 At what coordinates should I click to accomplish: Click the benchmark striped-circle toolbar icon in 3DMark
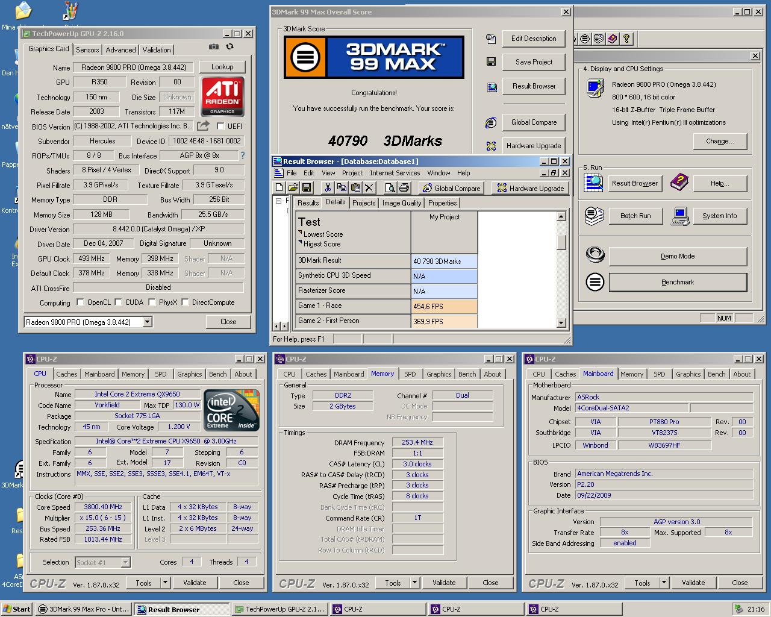(x=585, y=39)
